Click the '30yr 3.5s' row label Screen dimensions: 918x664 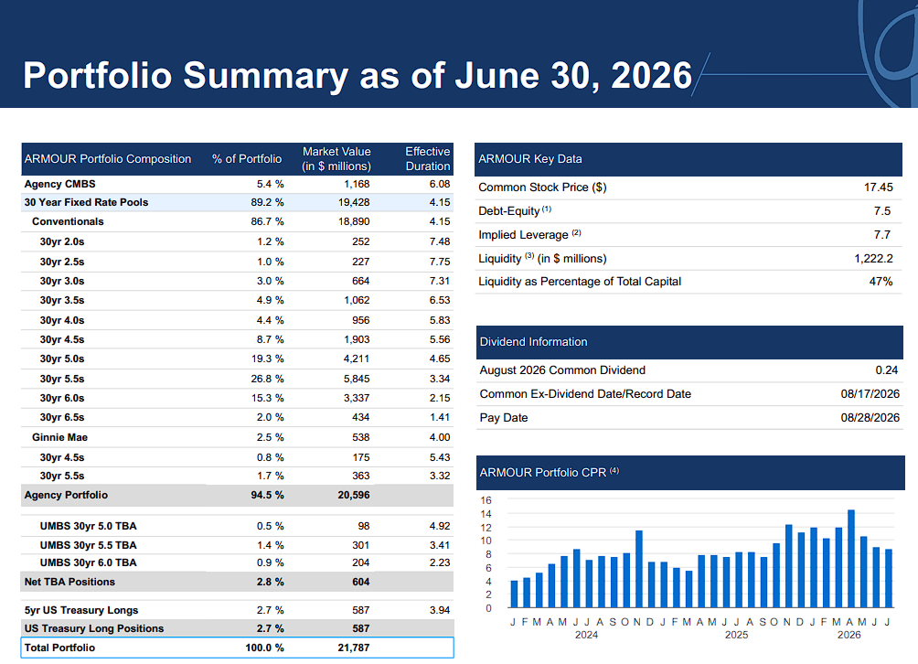(x=62, y=300)
